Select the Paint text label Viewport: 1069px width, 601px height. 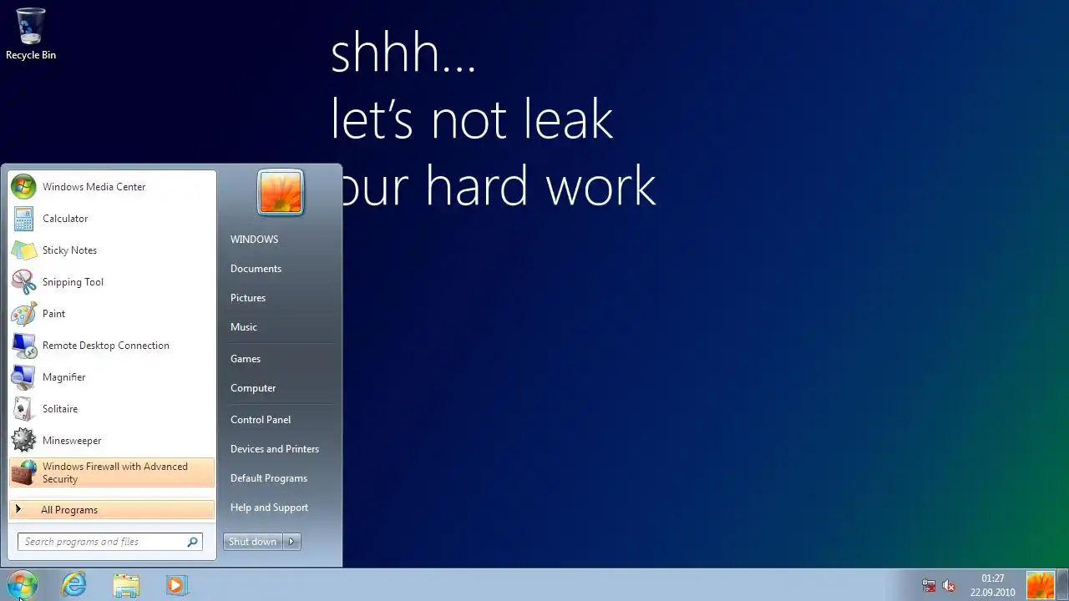point(54,314)
